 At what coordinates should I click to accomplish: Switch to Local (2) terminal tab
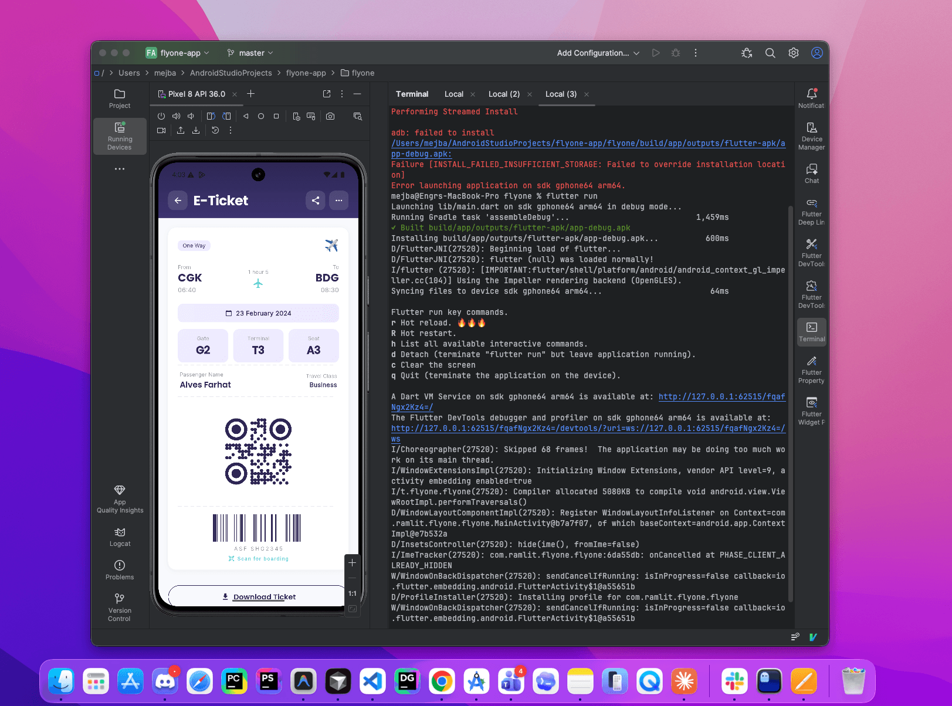(x=504, y=94)
